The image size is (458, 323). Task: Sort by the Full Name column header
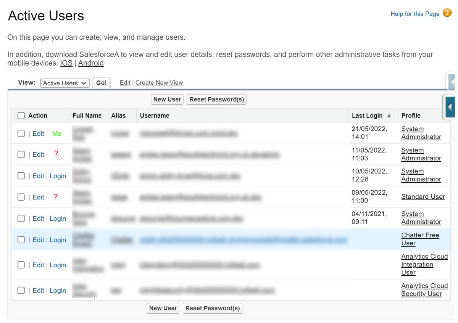[x=87, y=116]
